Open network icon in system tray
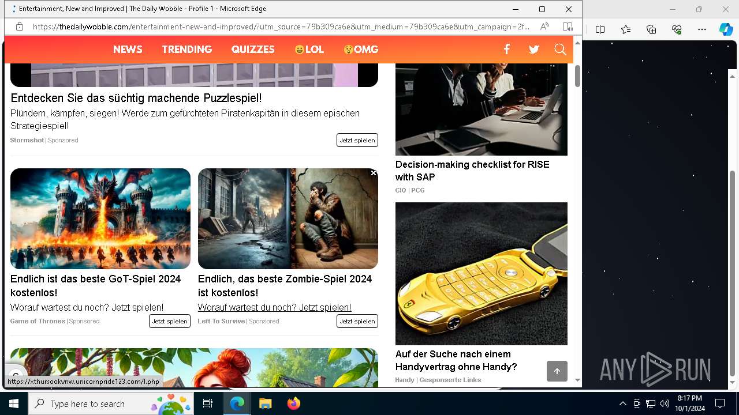Viewport: 739px width, 415px height. point(651,403)
